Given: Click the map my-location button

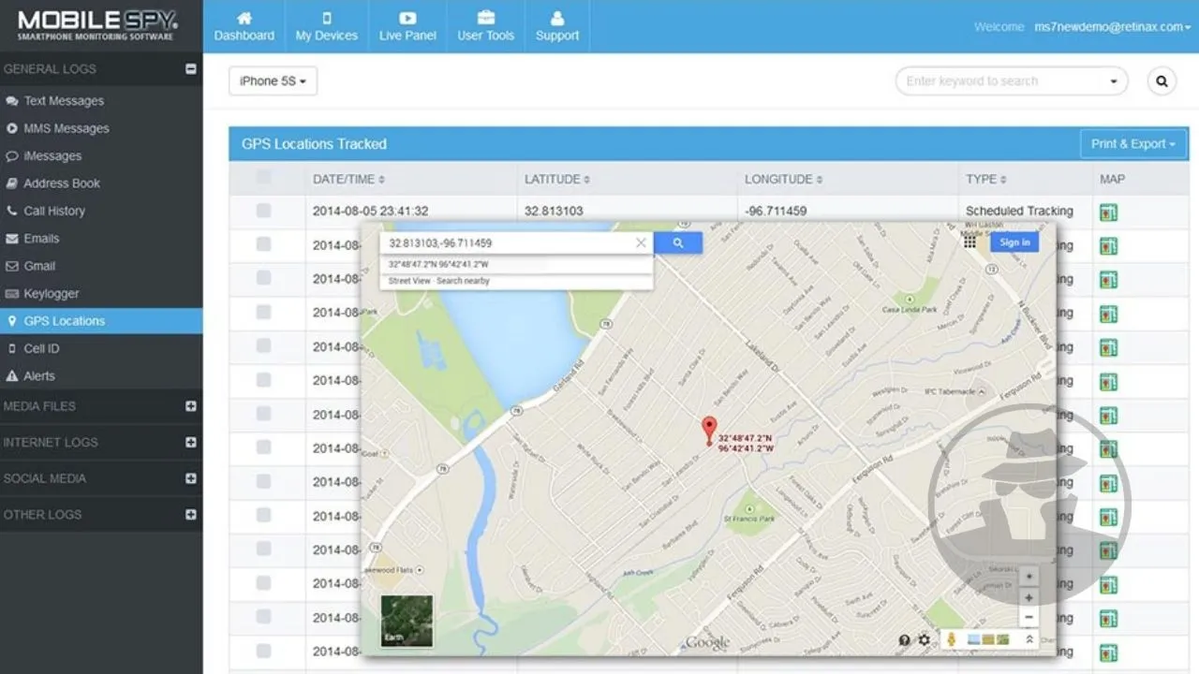Looking at the screenshot, I should point(1029,577).
